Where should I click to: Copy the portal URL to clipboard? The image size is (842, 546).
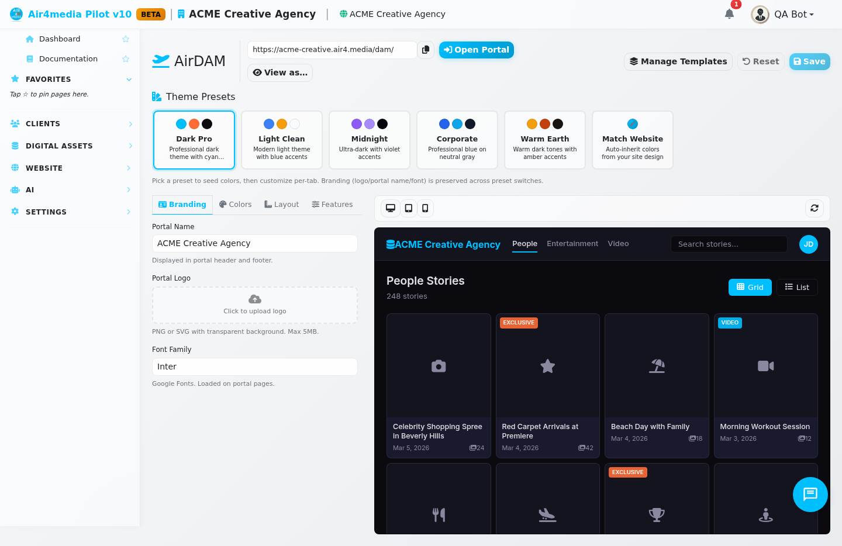[426, 50]
